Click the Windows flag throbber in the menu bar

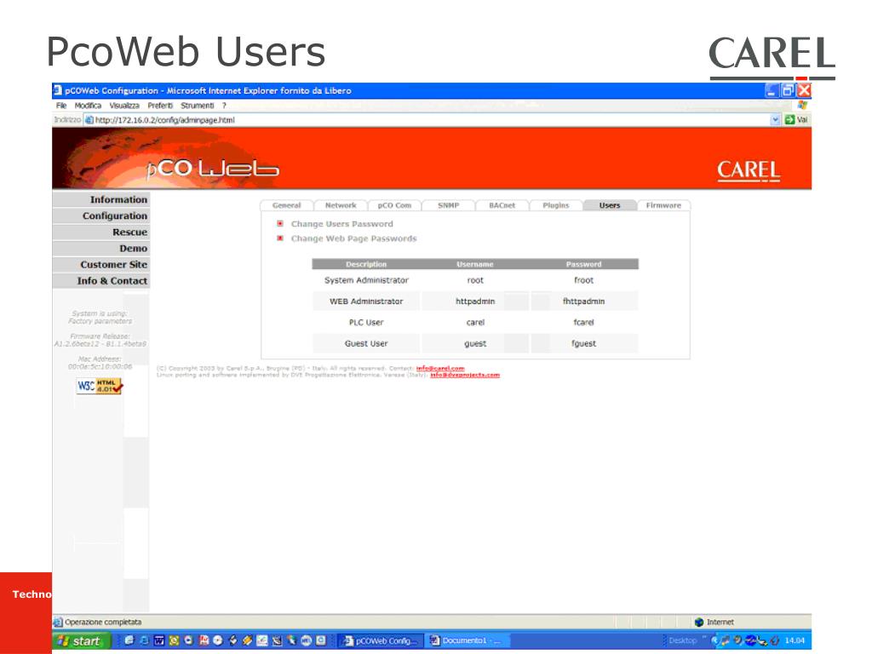click(802, 105)
